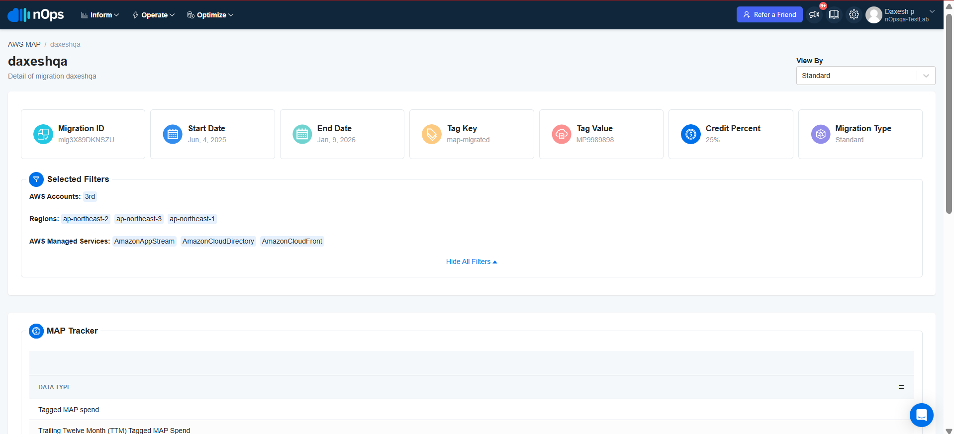The height and width of the screenshot is (434, 954).
Task: Click the tag key map-migrated
Action: [x=468, y=140]
